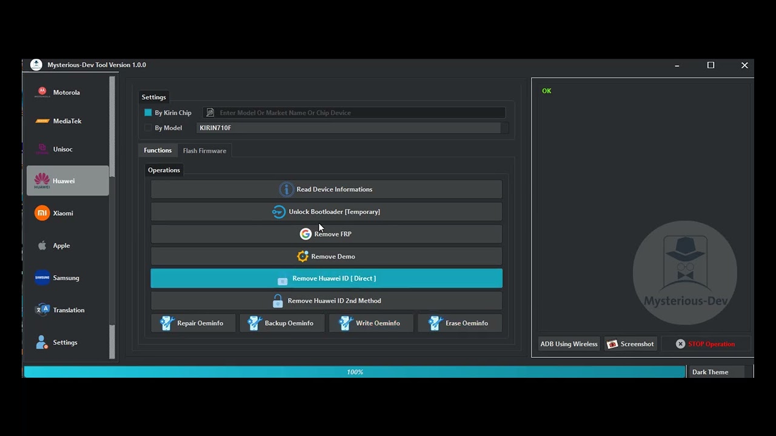The image size is (776, 436).
Task: Click the sidebar vertical scrollbar
Action: (112, 218)
